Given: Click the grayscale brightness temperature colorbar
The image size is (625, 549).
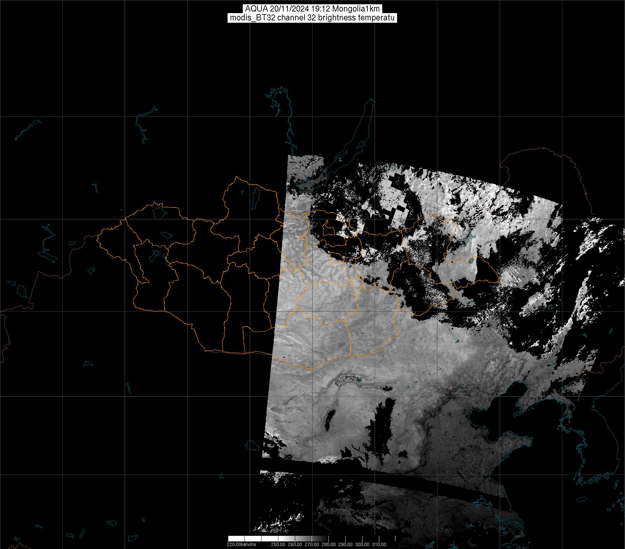Looking at the screenshot, I should [312, 539].
